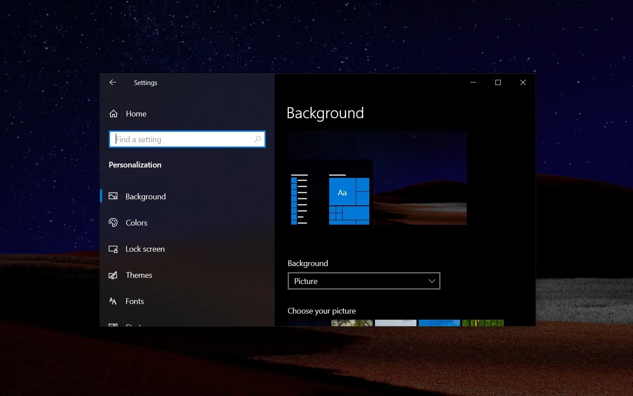Focus the Find a setting box
The image size is (633, 396).
187,139
